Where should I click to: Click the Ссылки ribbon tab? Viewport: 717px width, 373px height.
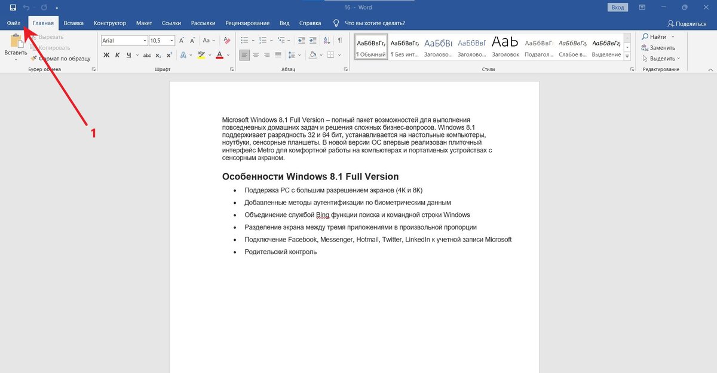point(171,23)
